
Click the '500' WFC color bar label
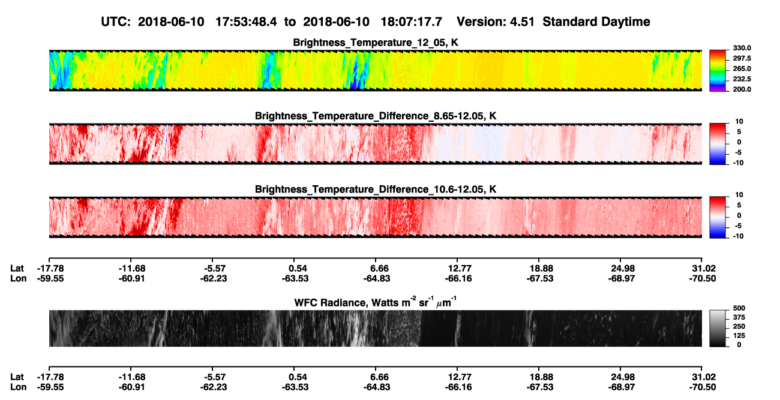click(739, 309)
